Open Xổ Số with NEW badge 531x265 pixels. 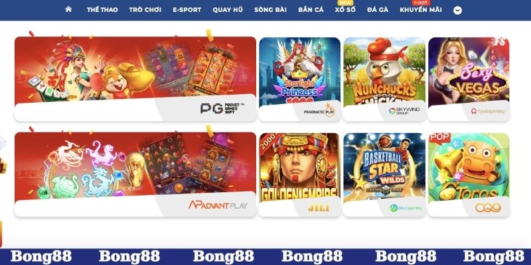tap(345, 10)
